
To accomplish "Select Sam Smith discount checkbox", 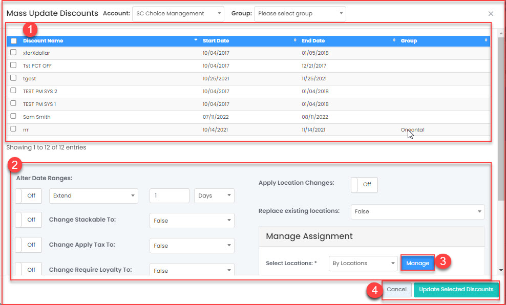I will pos(13,116).
